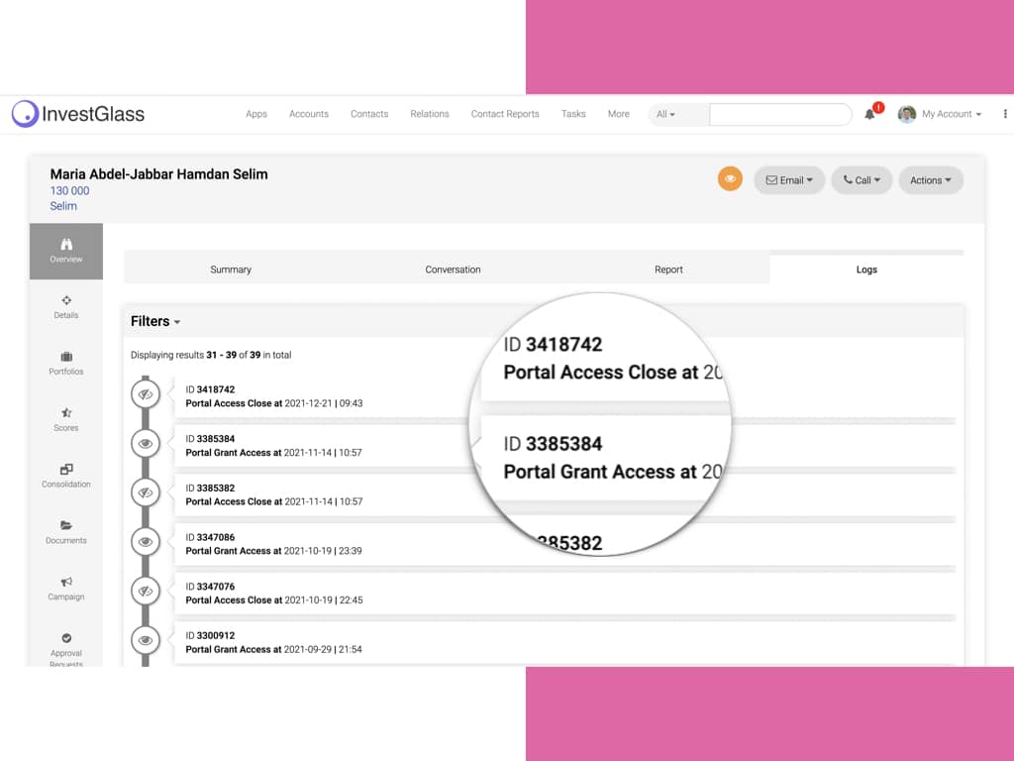Click the log entry ID 3385382

pos(563,494)
